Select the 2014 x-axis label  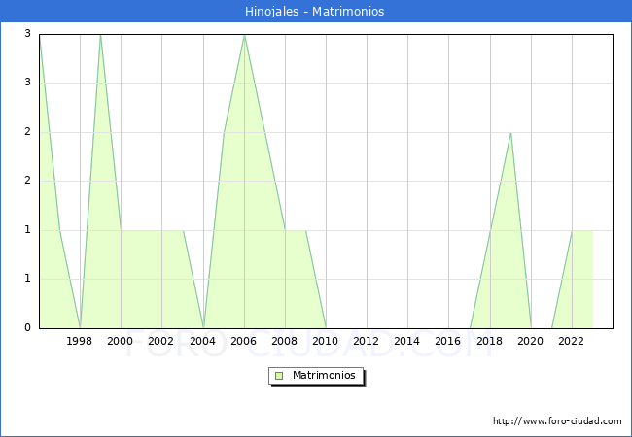coord(406,341)
